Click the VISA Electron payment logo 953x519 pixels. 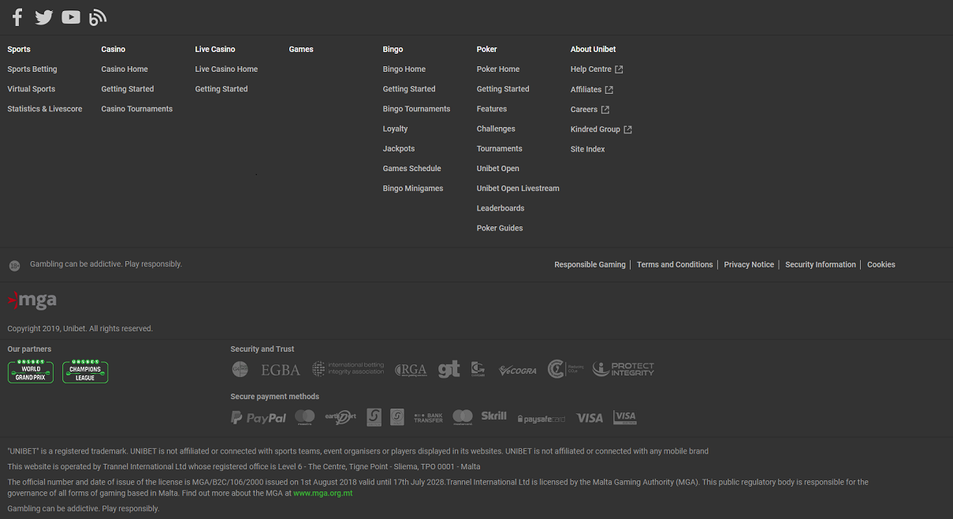(625, 417)
